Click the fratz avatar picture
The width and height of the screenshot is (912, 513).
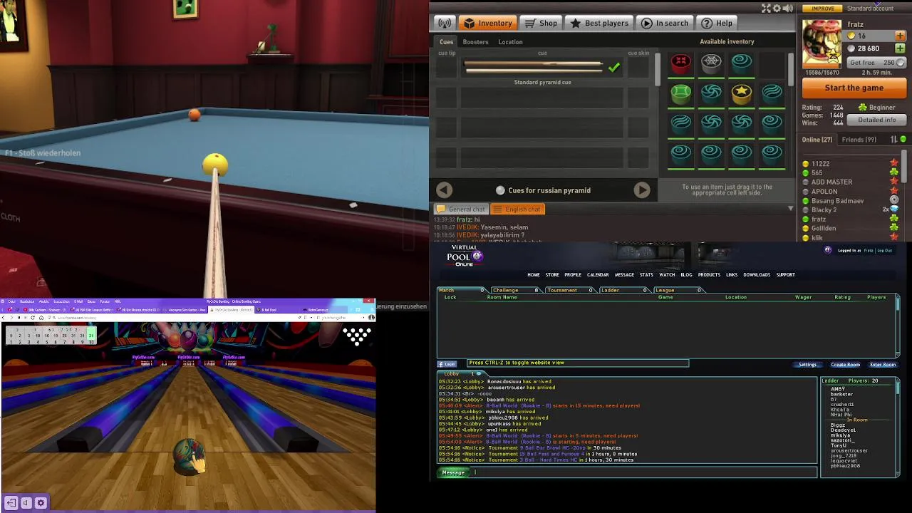click(x=822, y=43)
